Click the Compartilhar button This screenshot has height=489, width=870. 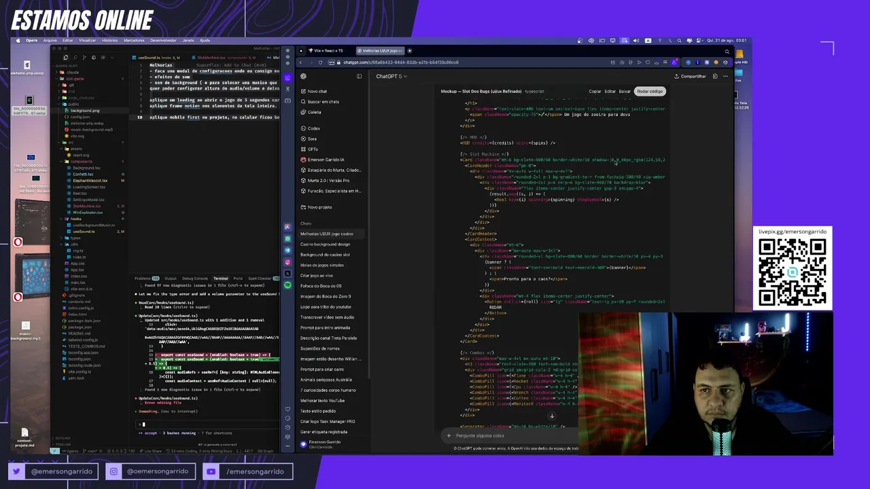click(x=690, y=76)
